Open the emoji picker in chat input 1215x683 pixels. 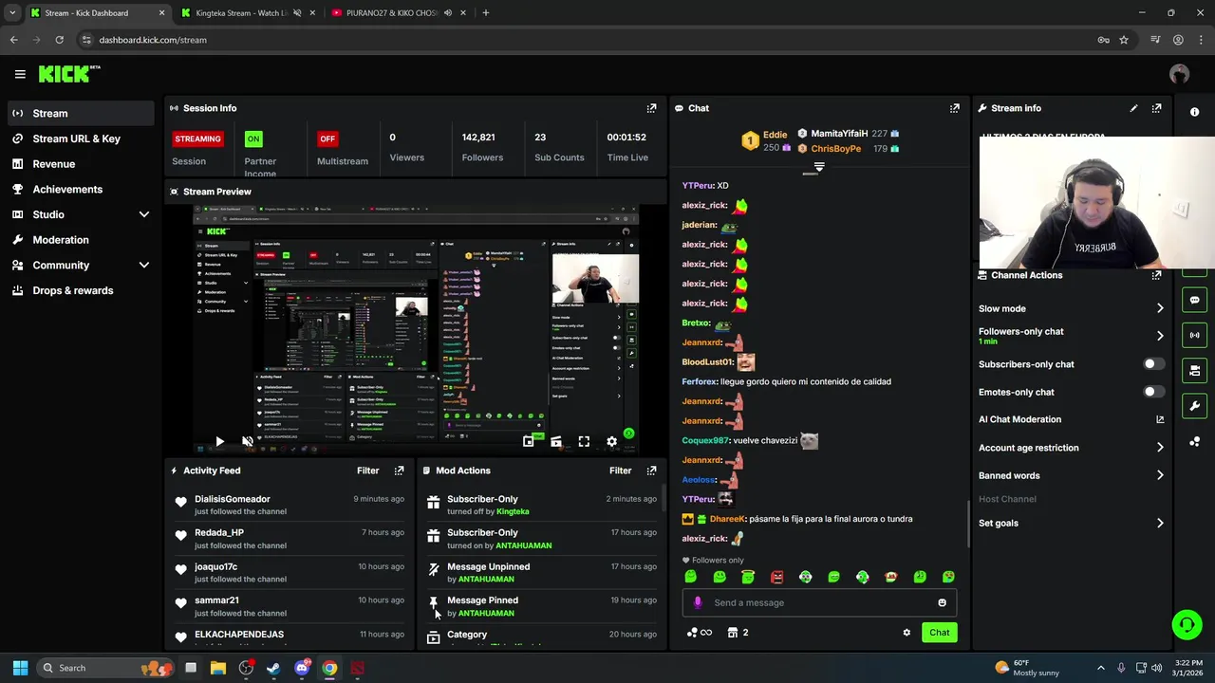(942, 602)
